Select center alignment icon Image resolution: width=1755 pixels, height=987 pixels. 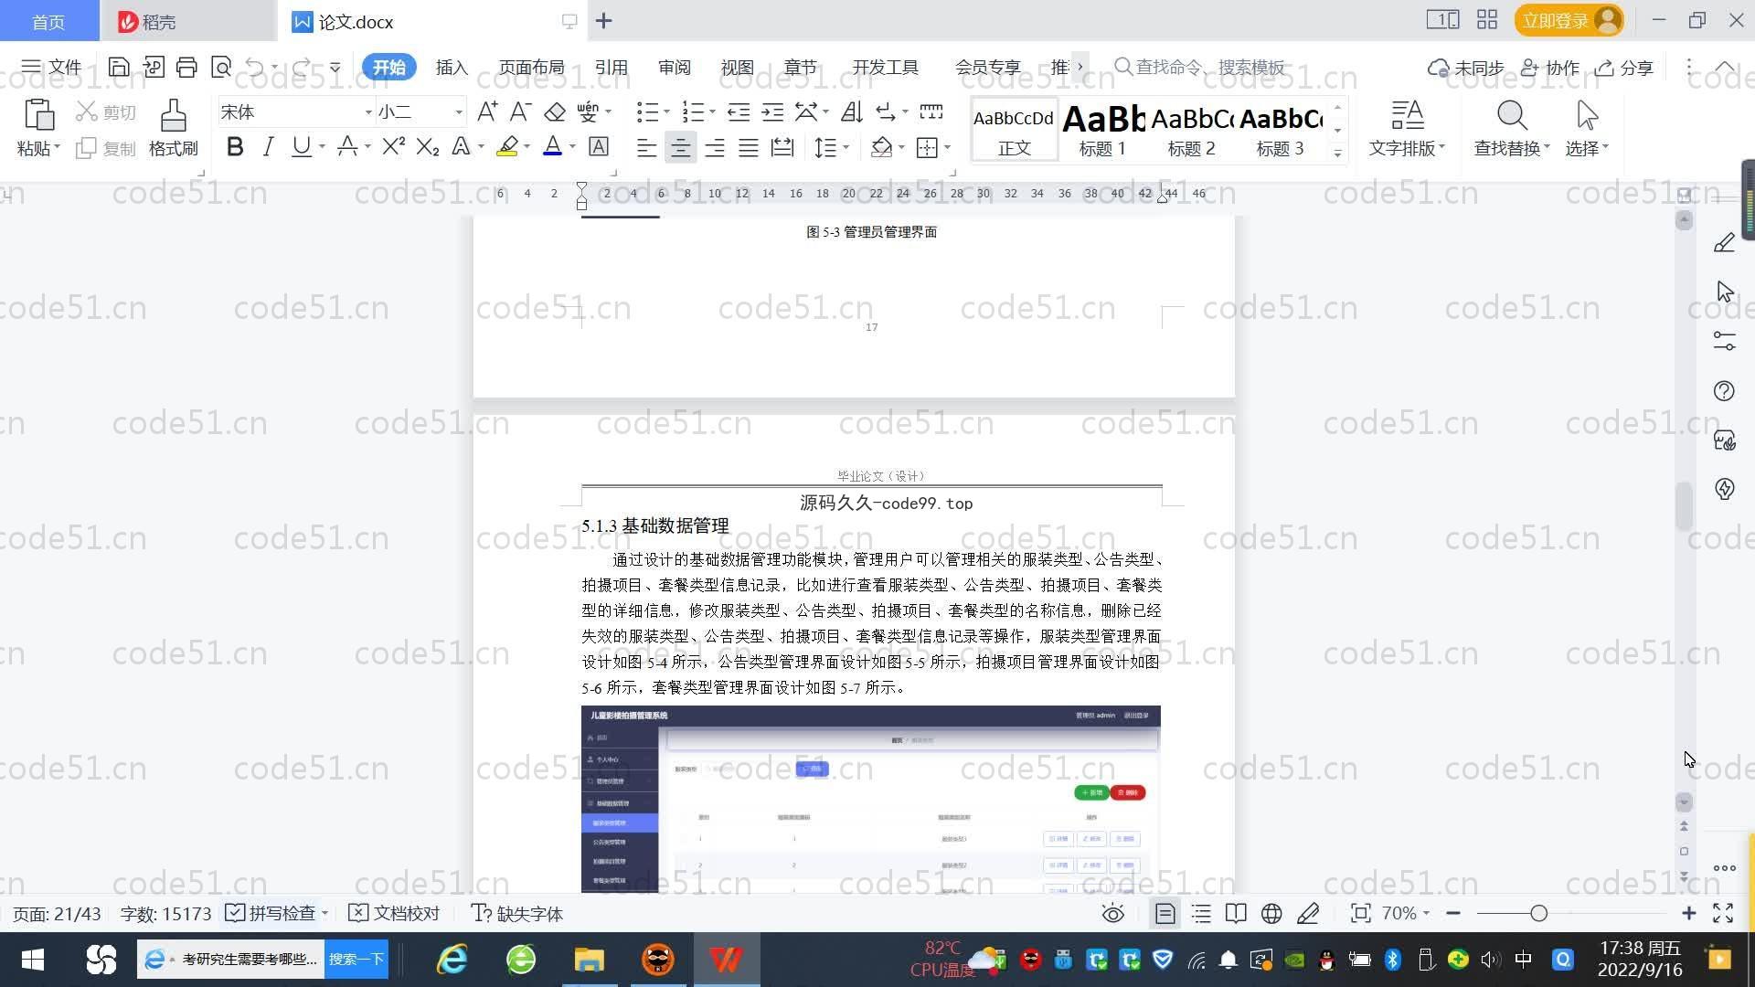[680, 147]
